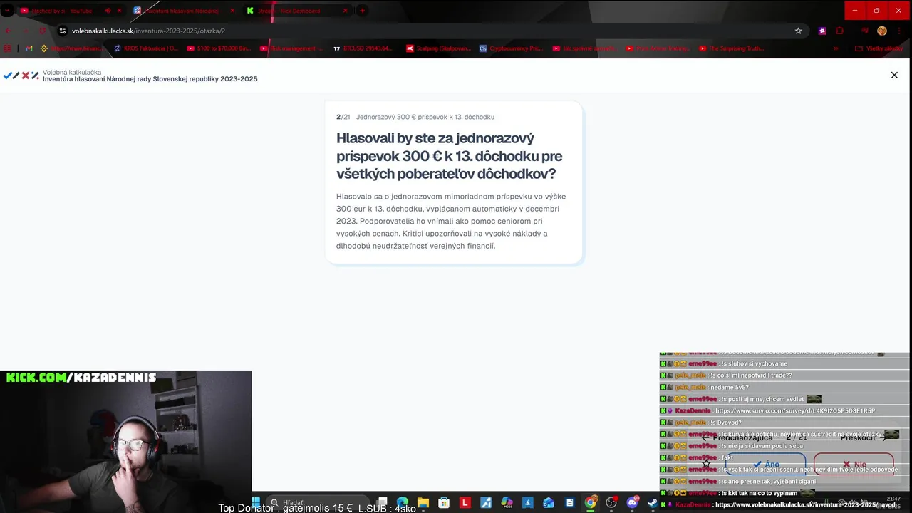Open the browser profile avatar
The image size is (912, 513).
(882, 31)
